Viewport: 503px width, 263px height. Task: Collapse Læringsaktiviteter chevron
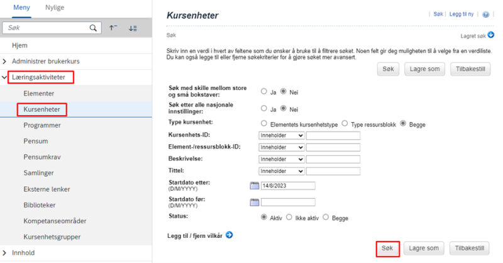tap(4, 77)
